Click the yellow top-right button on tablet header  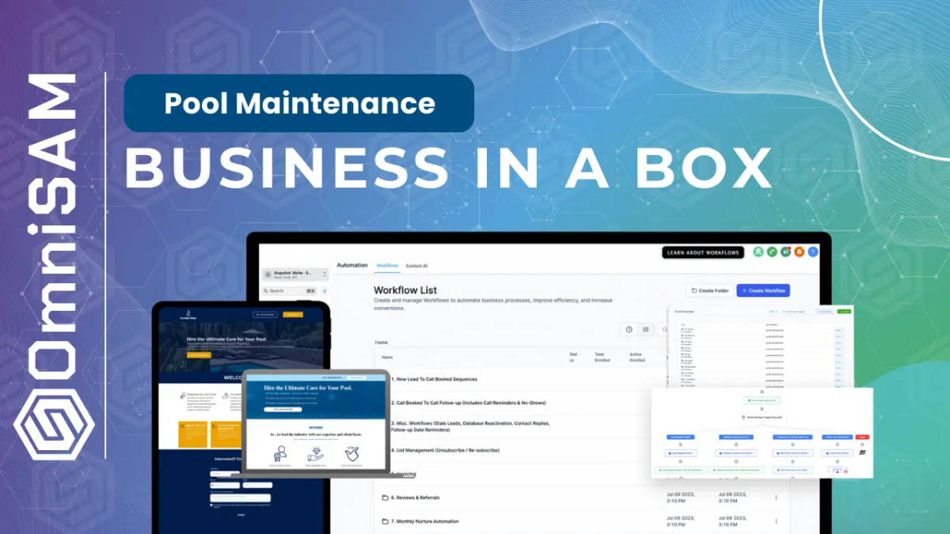293,315
